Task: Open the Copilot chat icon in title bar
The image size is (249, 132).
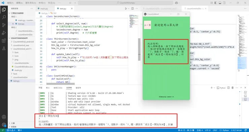Action: point(176,3)
